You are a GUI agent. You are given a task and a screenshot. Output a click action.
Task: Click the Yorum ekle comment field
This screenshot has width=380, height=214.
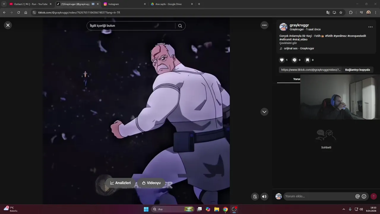click(319, 196)
